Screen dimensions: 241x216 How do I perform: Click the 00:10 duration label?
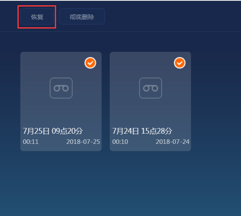120,142
